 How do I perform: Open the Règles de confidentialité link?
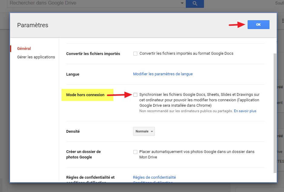(x=155, y=177)
